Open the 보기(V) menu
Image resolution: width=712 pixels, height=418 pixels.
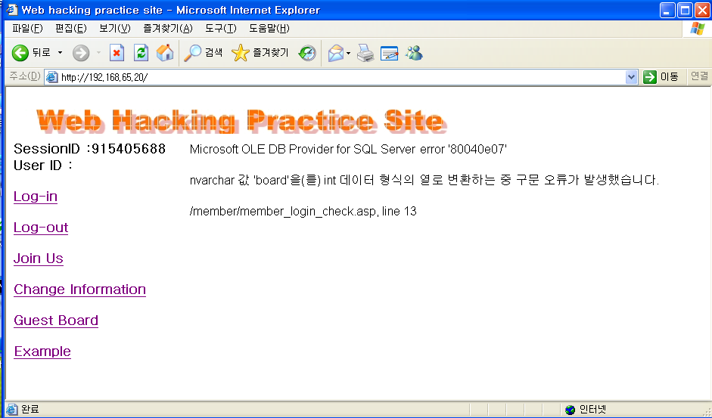tap(115, 28)
